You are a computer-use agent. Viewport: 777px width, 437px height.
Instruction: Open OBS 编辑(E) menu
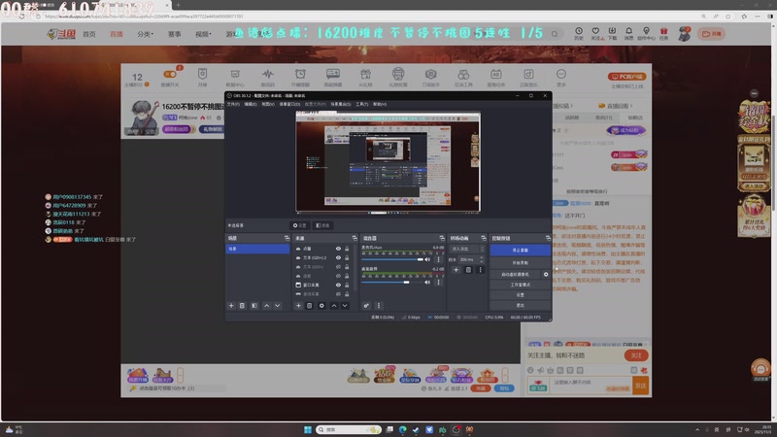251,104
